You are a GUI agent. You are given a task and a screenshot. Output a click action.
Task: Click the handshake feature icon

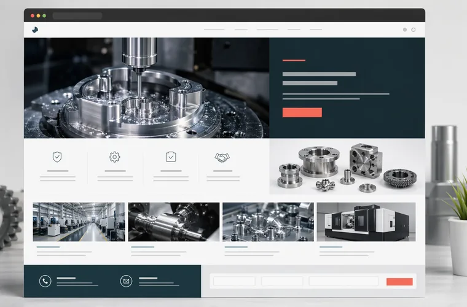[222, 158]
